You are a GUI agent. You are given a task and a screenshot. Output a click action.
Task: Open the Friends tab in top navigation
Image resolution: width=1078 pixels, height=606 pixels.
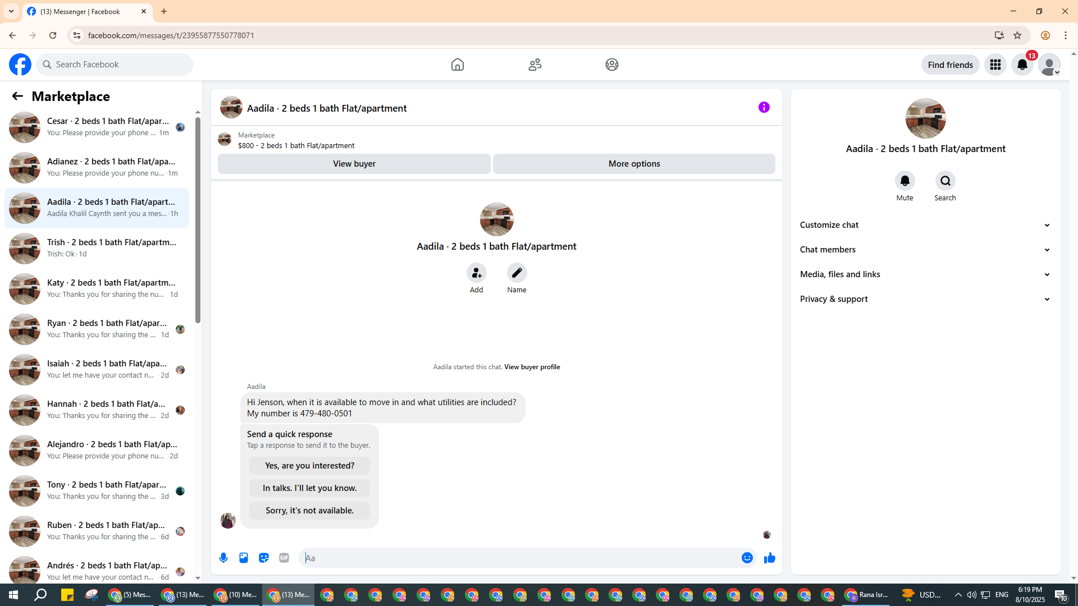pos(535,65)
